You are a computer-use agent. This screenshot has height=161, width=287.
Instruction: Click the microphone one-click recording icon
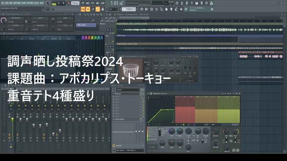[187, 3]
